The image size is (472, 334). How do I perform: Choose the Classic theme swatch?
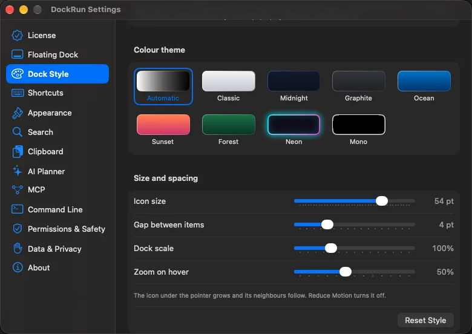click(x=229, y=81)
